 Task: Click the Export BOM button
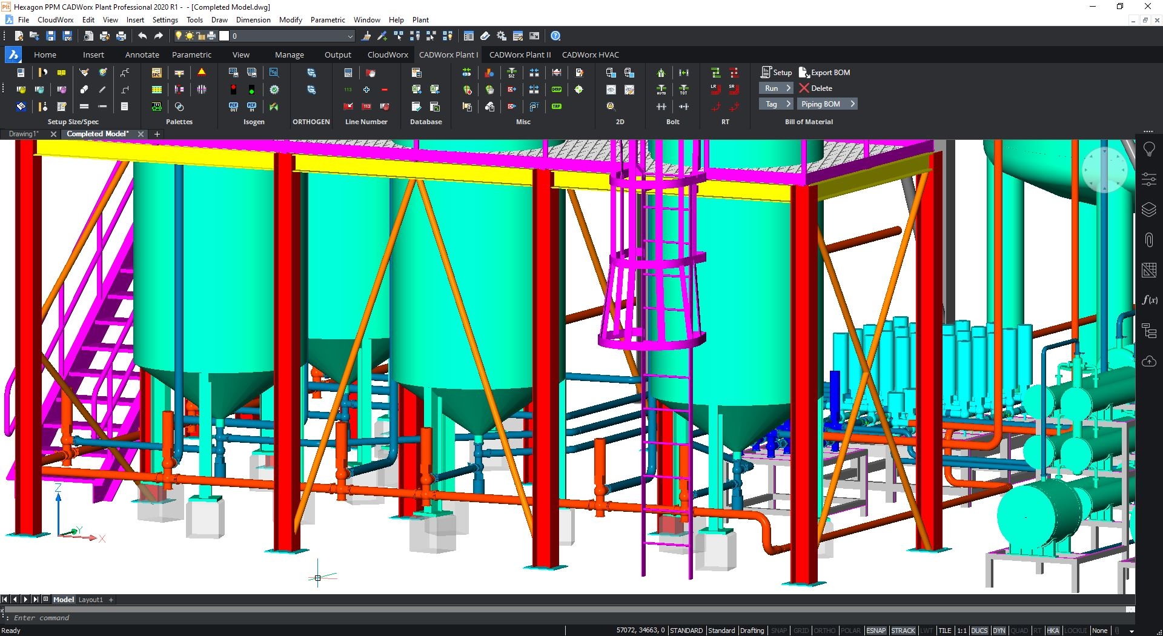pos(824,73)
